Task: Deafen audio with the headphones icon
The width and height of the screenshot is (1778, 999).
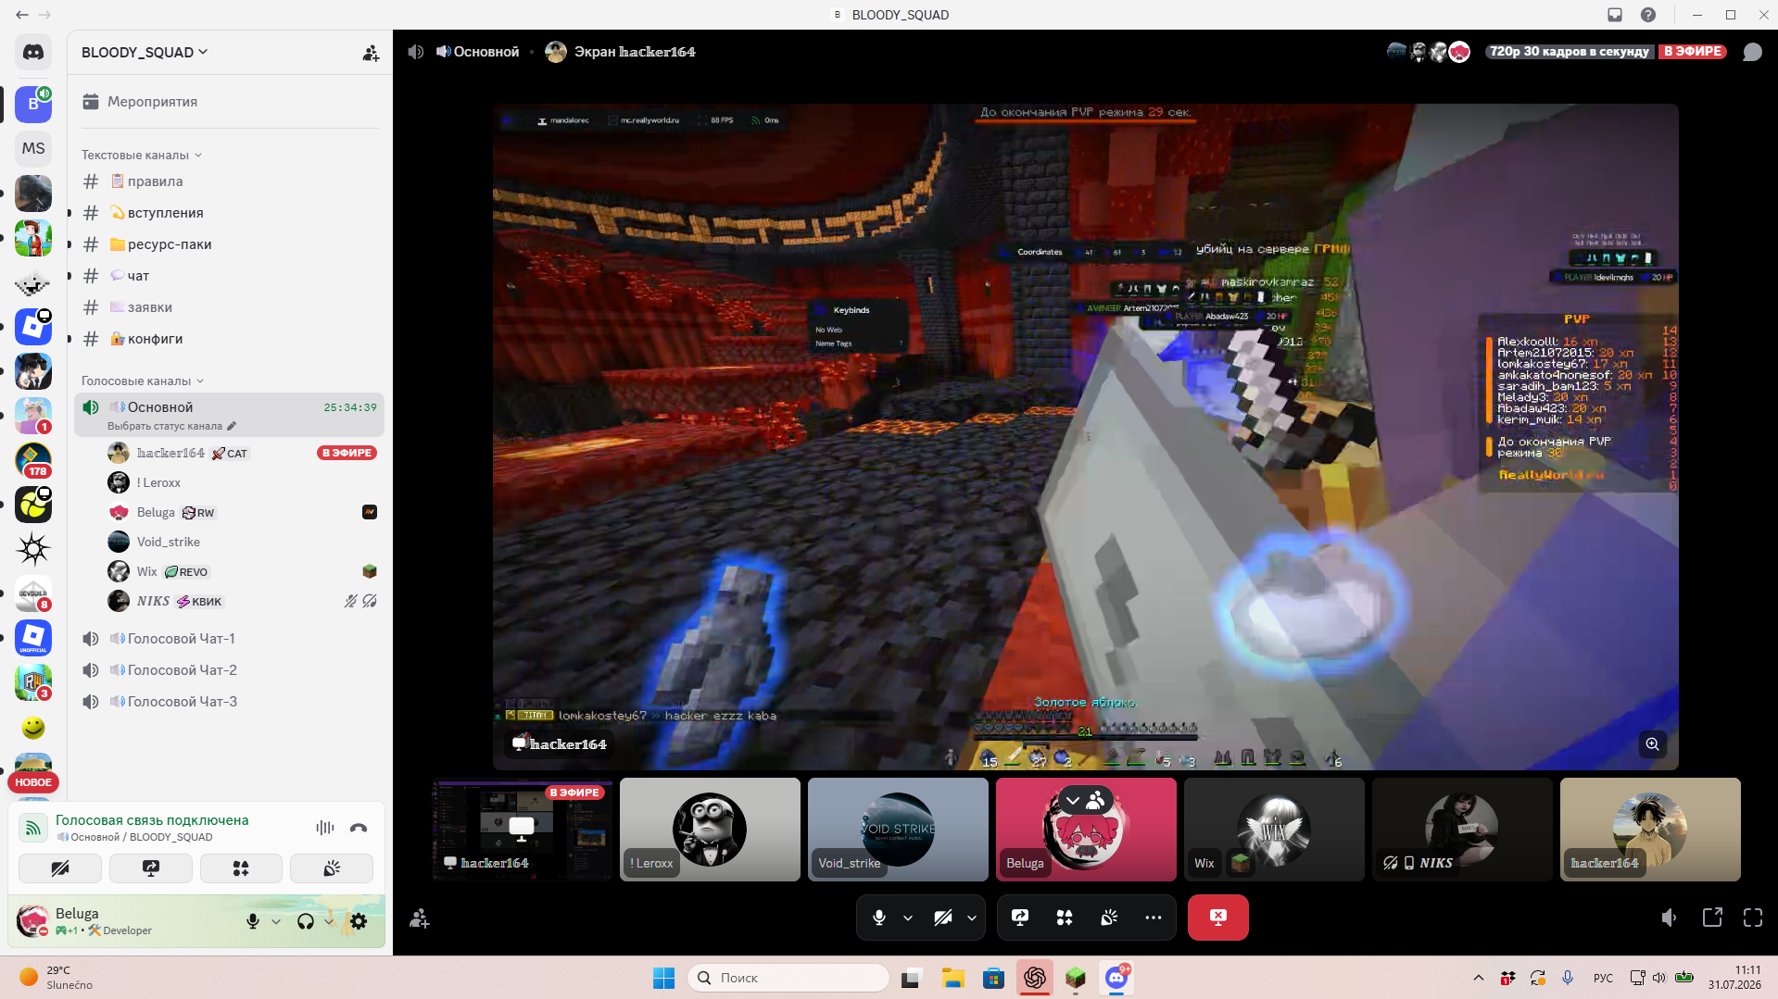Action: point(305,921)
